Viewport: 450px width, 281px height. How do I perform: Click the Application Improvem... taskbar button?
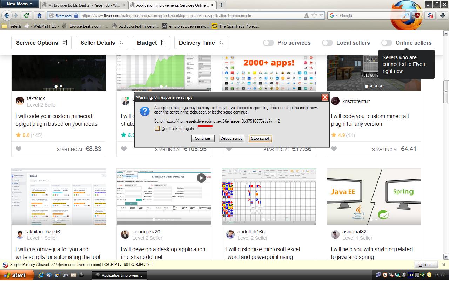[119, 275]
